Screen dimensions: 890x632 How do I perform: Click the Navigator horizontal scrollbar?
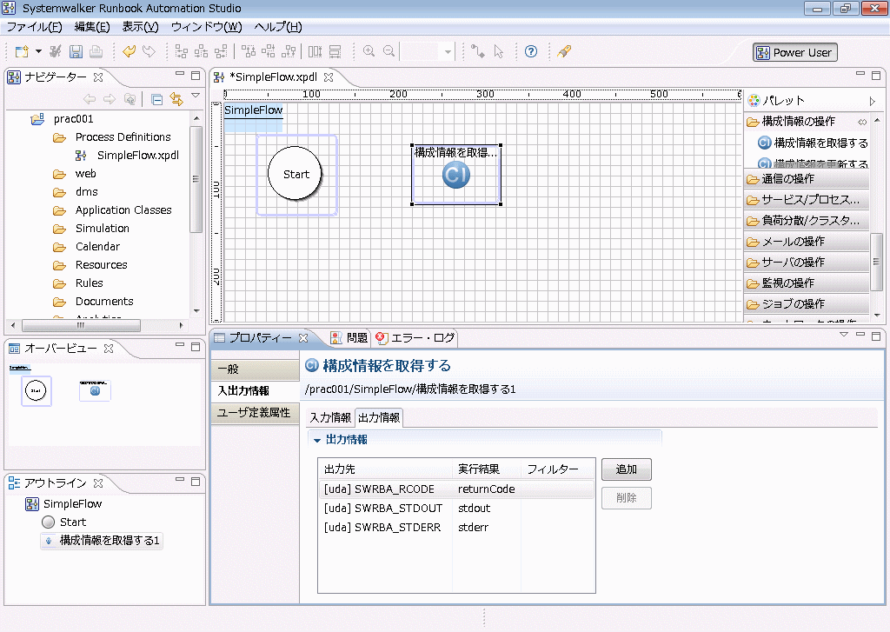(x=81, y=325)
